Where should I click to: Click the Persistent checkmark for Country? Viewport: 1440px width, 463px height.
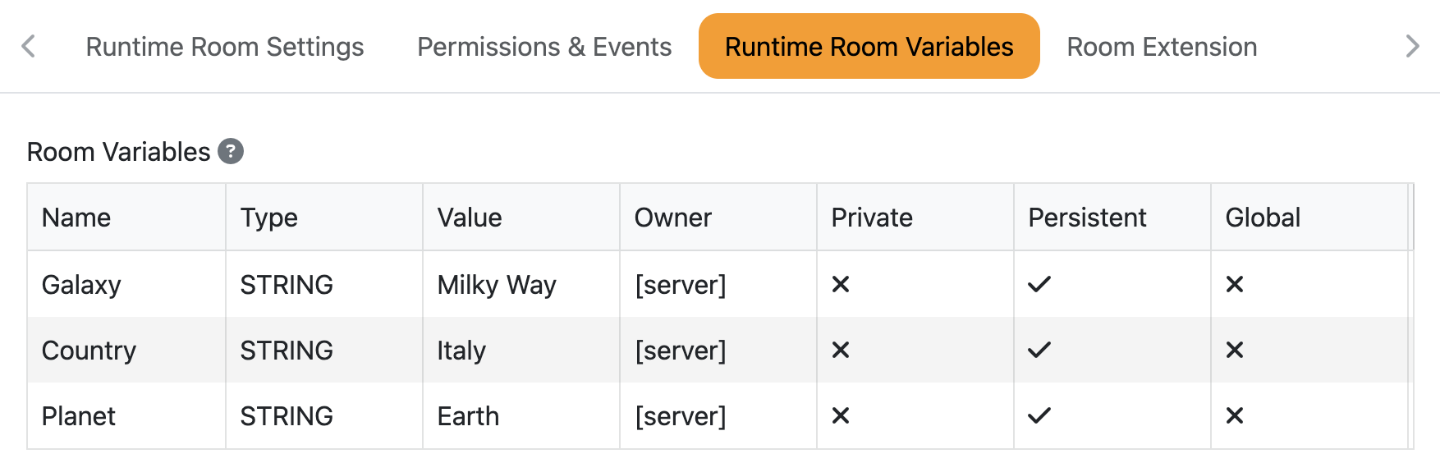click(x=1039, y=350)
